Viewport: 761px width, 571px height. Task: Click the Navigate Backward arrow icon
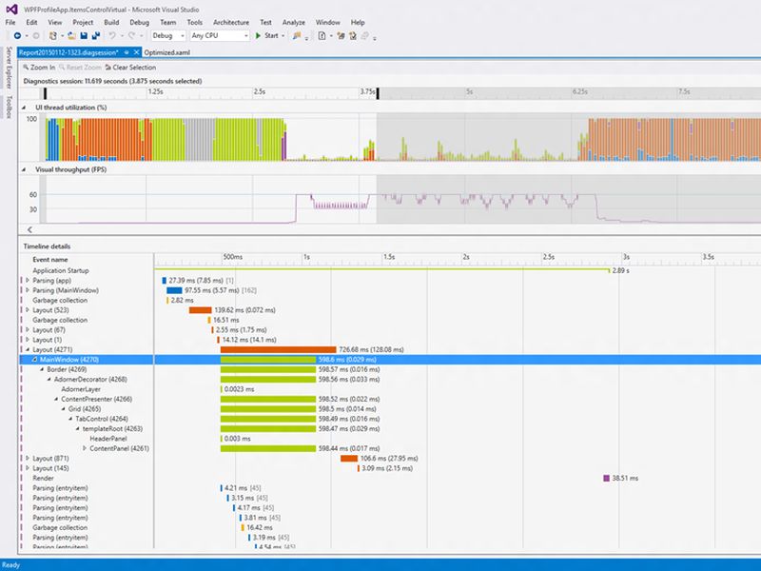click(x=17, y=35)
